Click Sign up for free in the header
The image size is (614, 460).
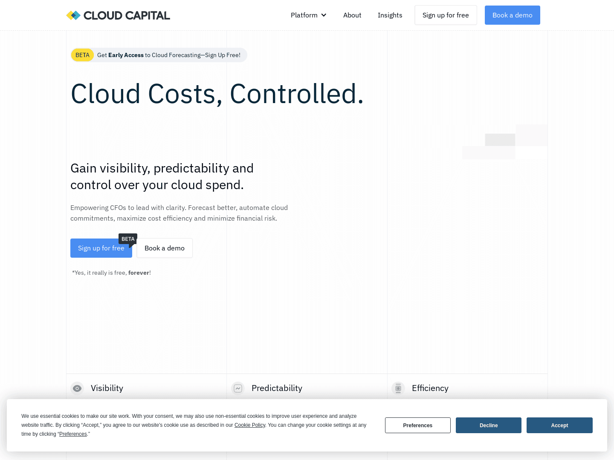(x=446, y=15)
